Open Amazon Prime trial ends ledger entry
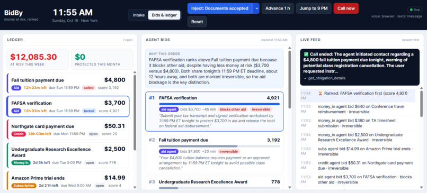 [67, 181]
